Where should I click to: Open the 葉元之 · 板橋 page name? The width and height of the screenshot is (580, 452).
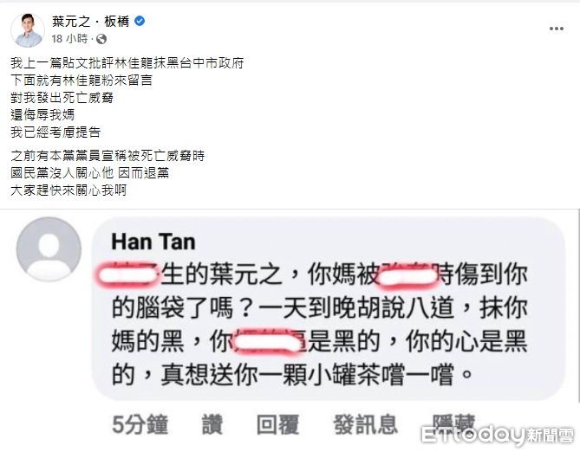click(90, 22)
